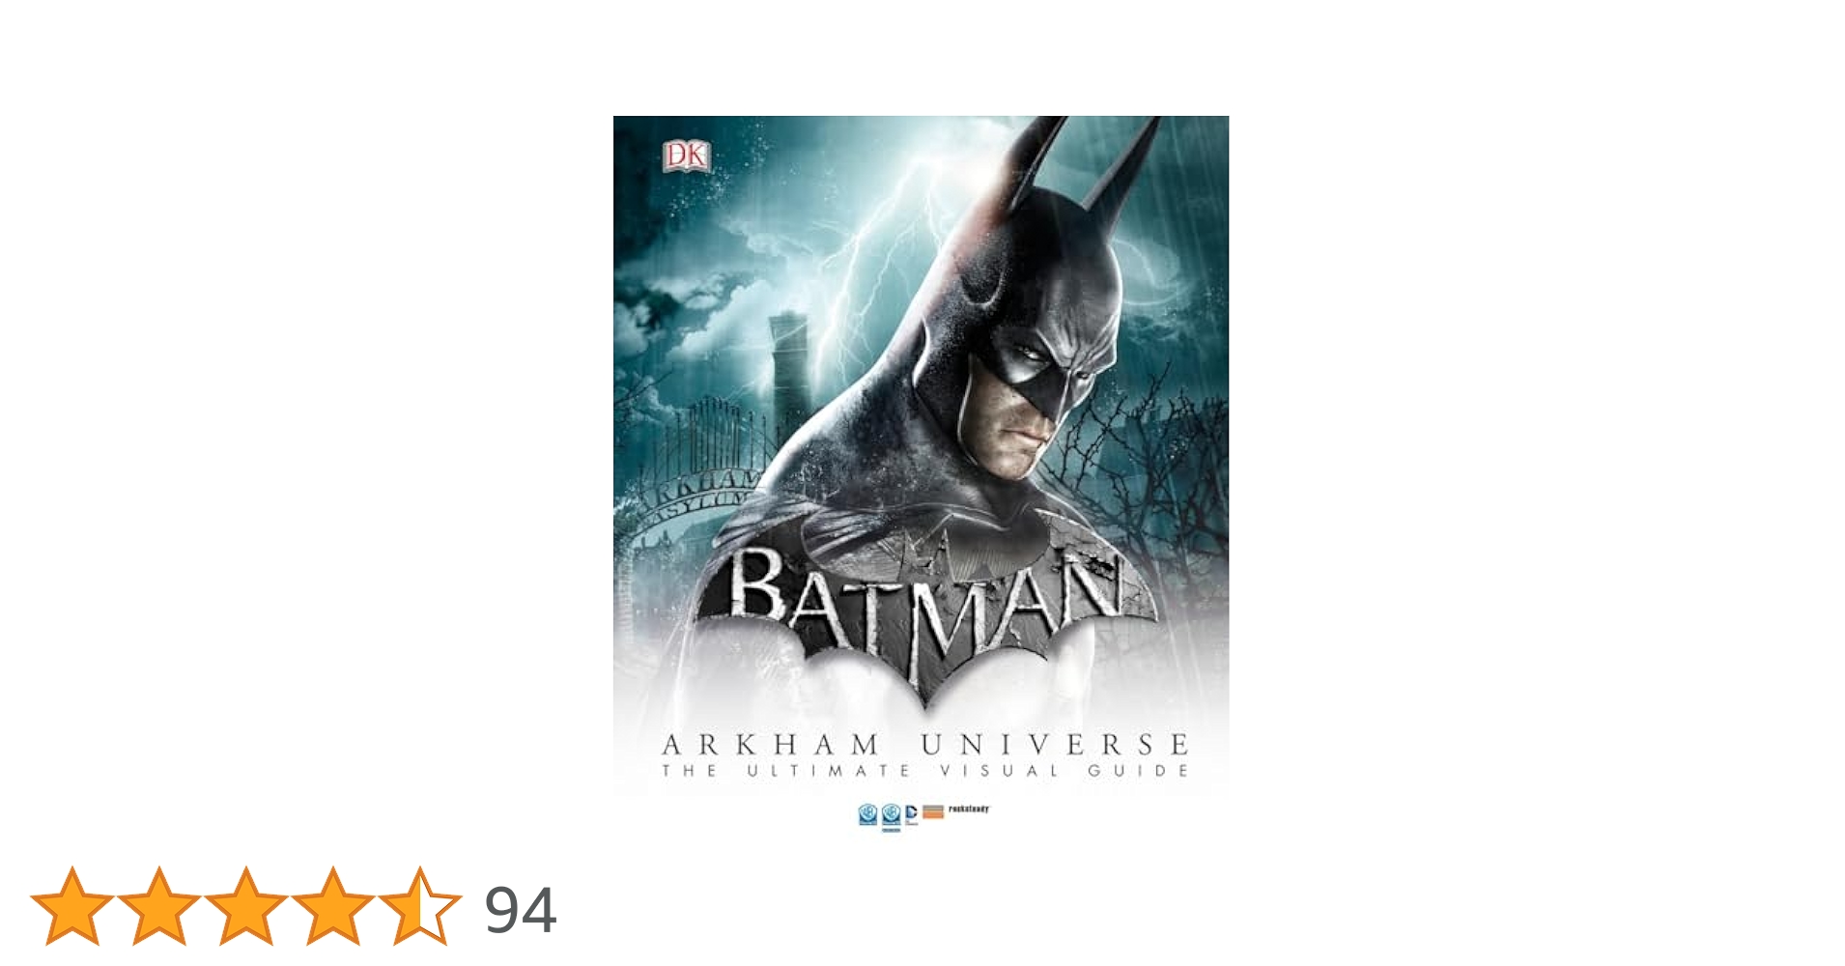
Task: Click the first orange rating star
Action: point(72,906)
